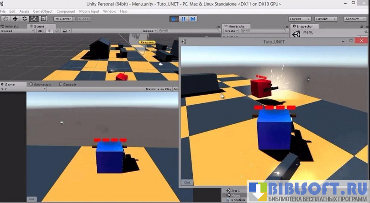The image size is (370, 203).
Task: Toggle 2D view in Scene panel
Action: pos(40,31)
